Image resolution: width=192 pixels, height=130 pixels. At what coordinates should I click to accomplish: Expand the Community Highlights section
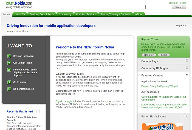(187, 68)
